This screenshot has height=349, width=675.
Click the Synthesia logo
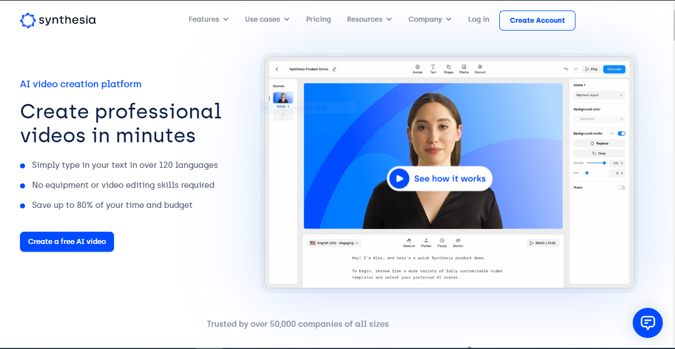tap(58, 20)
